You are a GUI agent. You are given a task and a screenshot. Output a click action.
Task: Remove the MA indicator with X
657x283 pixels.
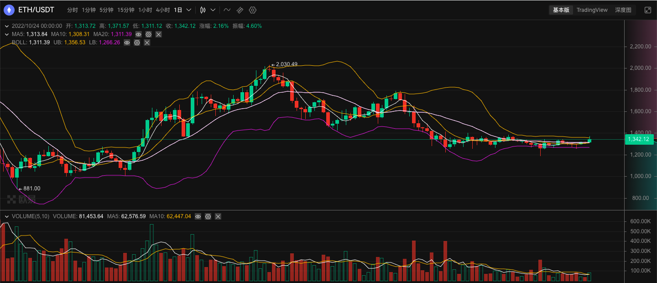[158, 34]
